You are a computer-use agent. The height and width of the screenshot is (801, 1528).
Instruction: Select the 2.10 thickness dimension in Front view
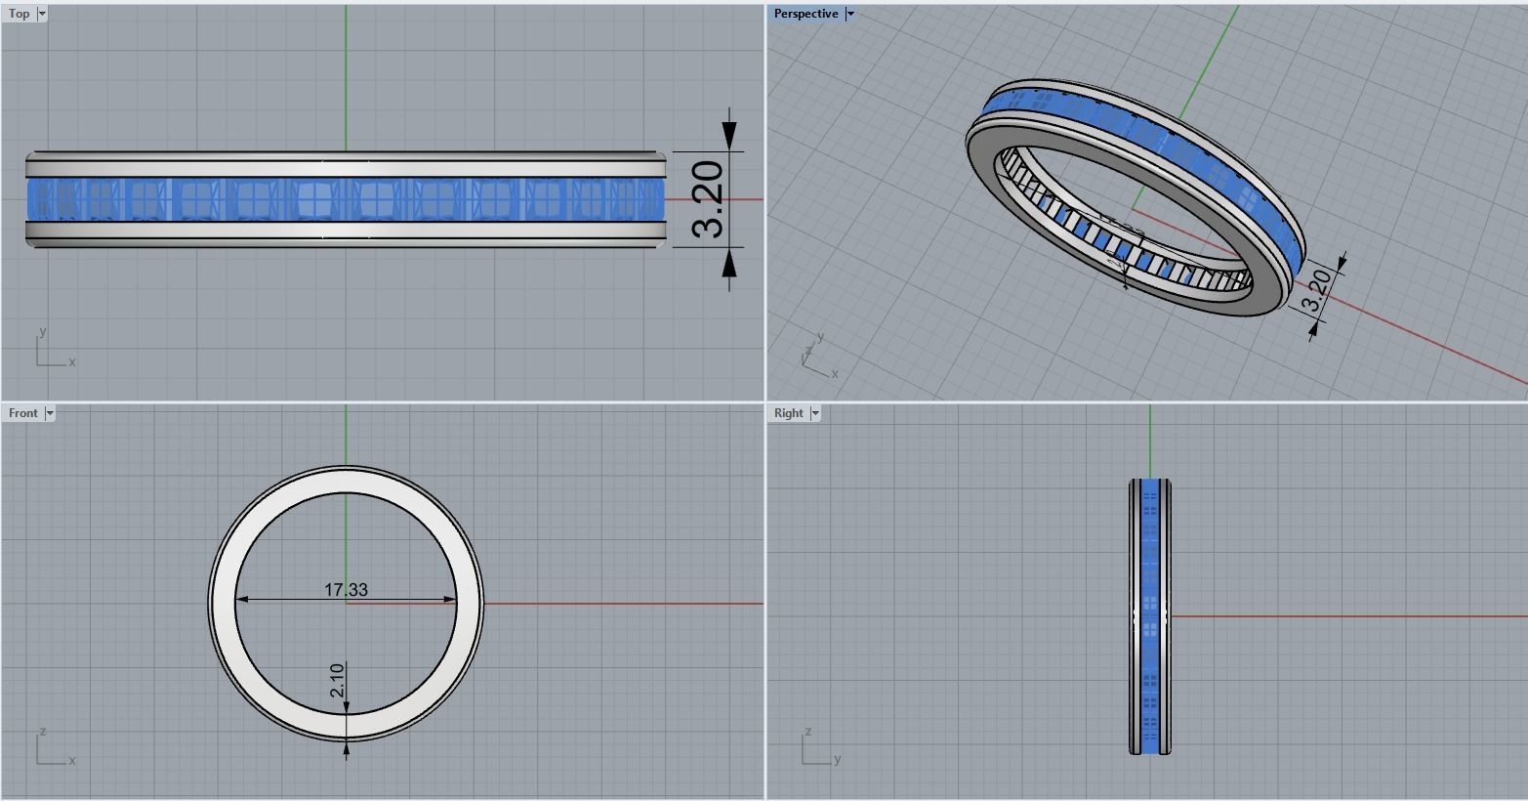pos(337,680)
